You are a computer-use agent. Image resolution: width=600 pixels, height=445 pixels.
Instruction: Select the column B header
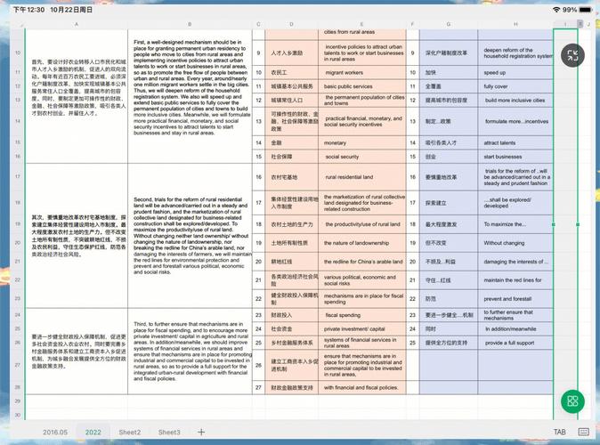pyautogui.click(x=190, y=24)
